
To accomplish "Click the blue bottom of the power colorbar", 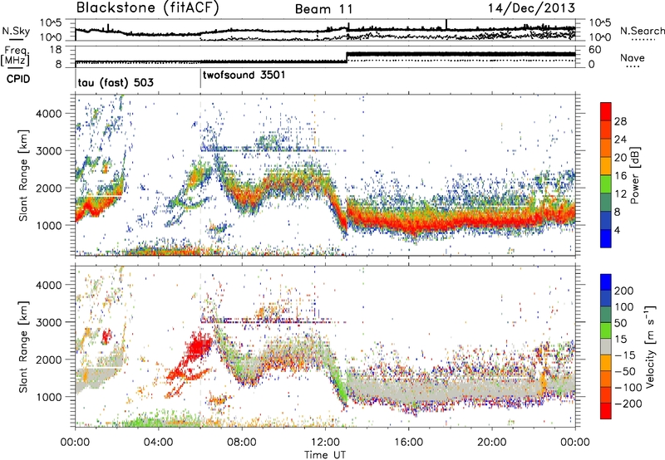I will click(x=606, y=238).
